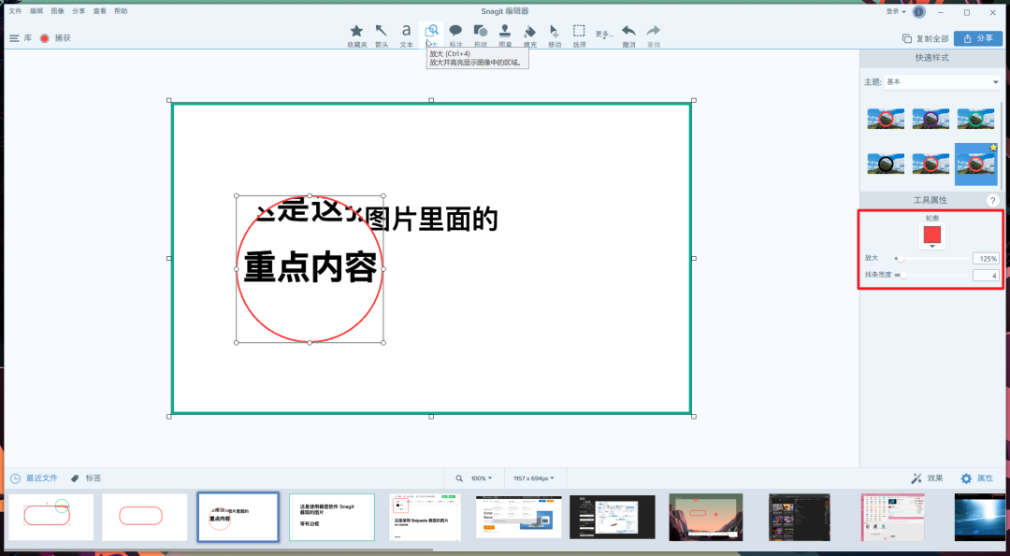Screen dimensions: 1010x556
Task: Click the Undo (撤销) icon
Action: pos(628,34)
